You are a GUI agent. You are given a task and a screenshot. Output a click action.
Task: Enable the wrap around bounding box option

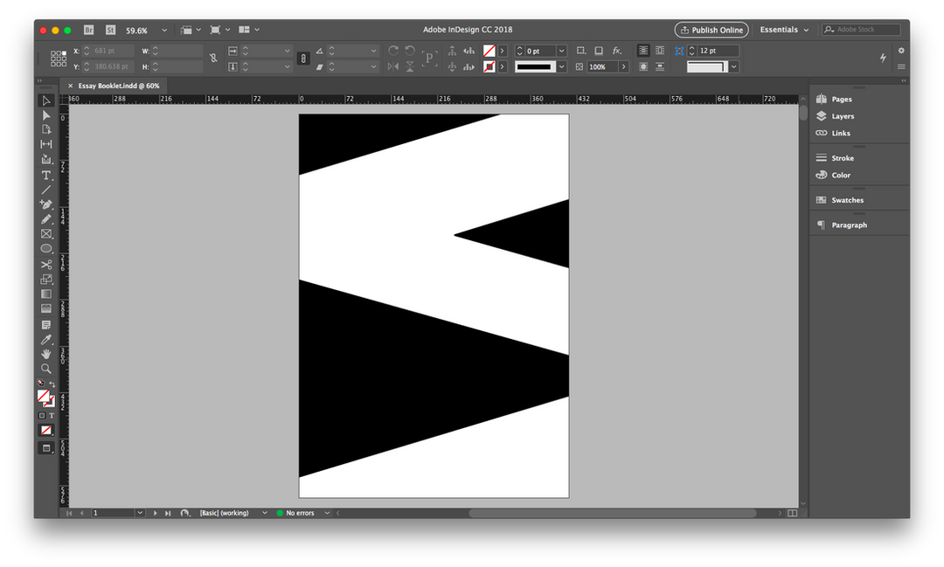659,52
